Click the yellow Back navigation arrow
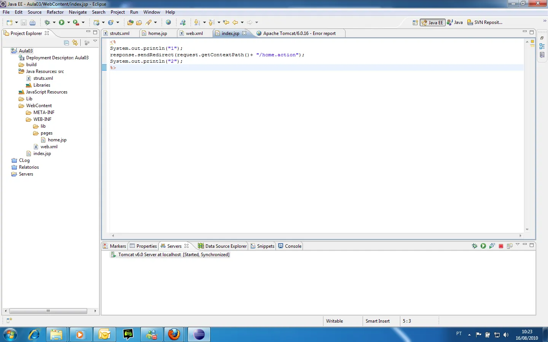The image size is (548, 342). pos(235,22)
